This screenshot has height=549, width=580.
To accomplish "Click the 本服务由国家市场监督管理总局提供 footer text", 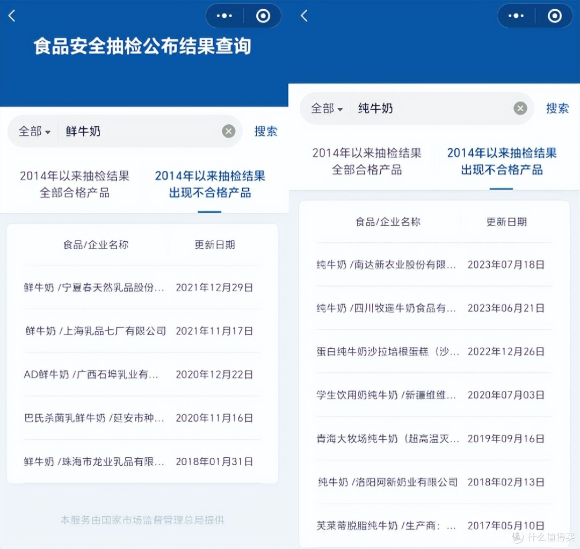I will 142,520.
